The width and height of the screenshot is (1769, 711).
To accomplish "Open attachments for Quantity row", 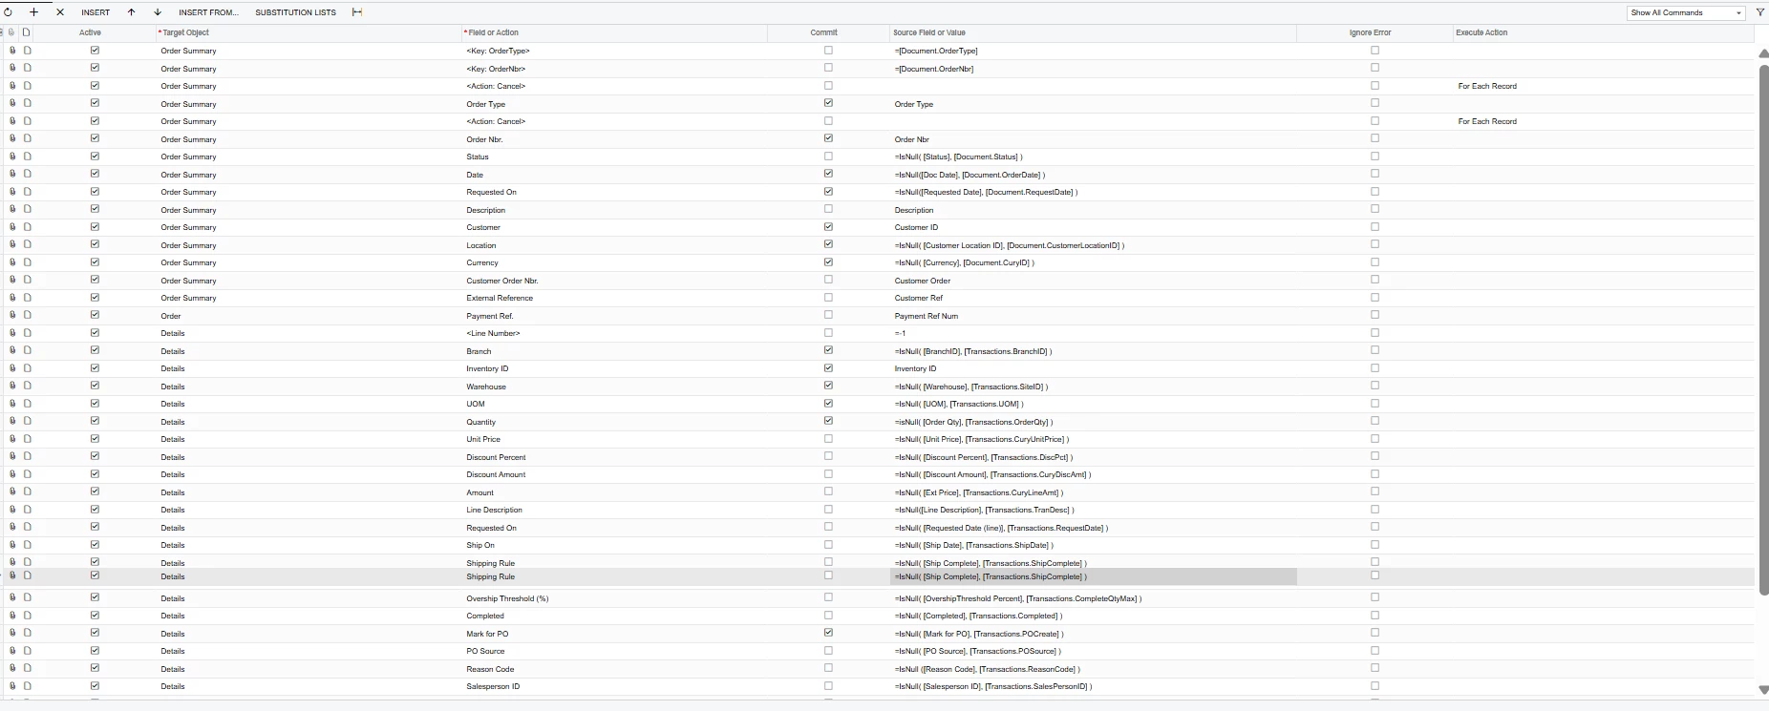I will tap(12, 421).
